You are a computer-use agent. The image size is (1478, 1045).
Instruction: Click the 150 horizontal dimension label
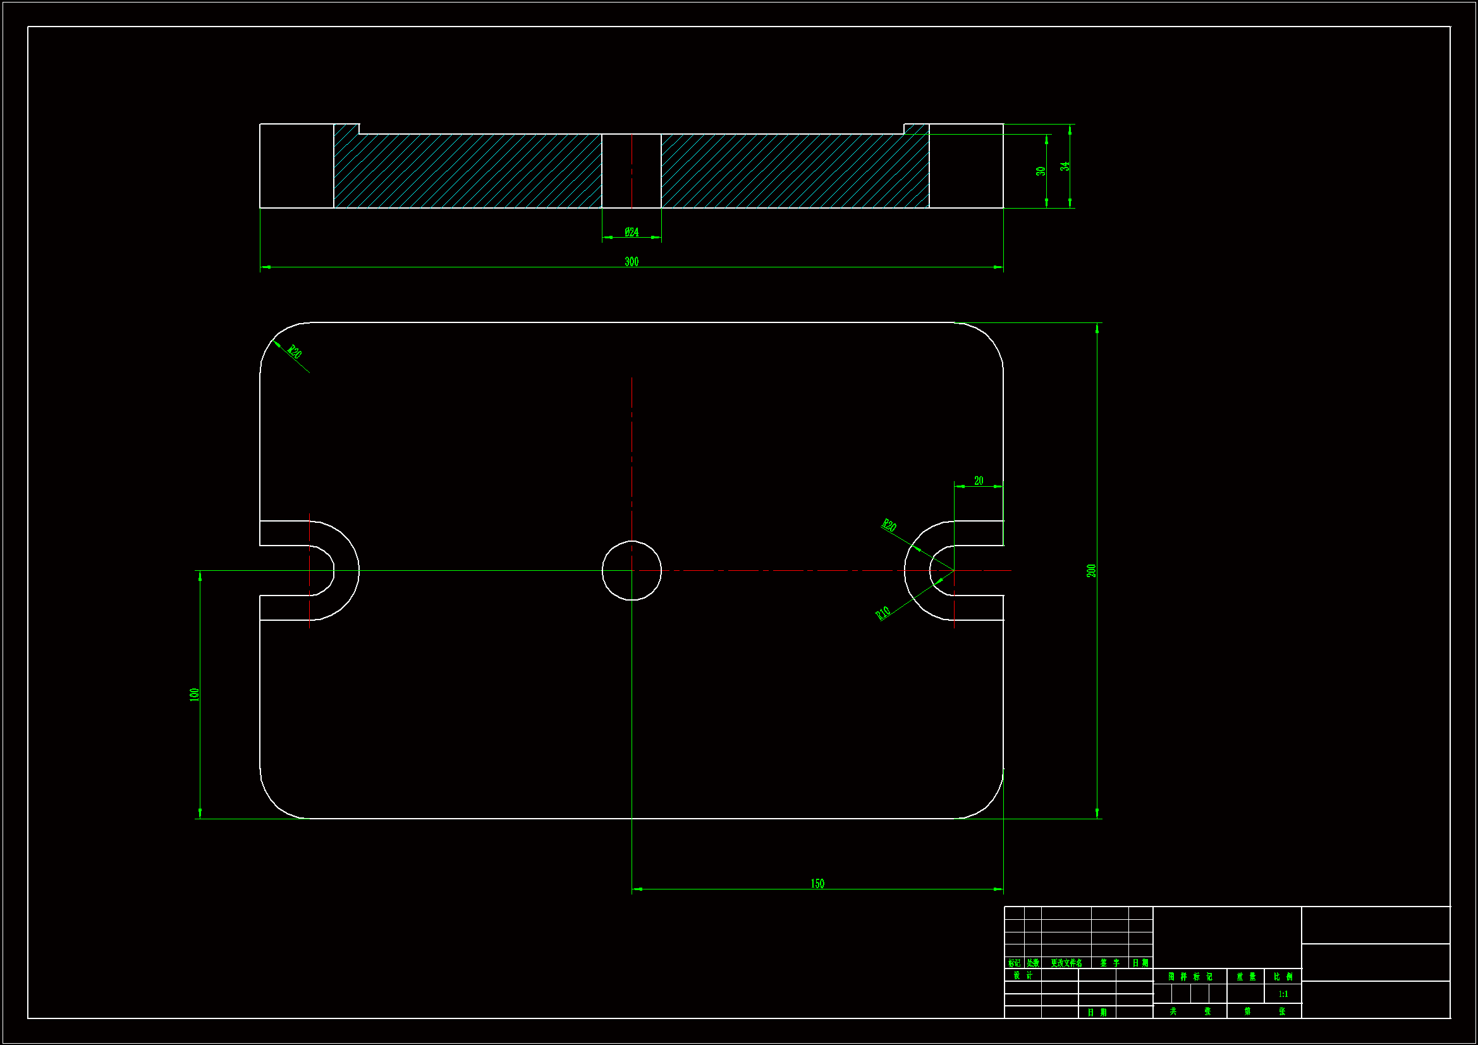coord(817,883)
